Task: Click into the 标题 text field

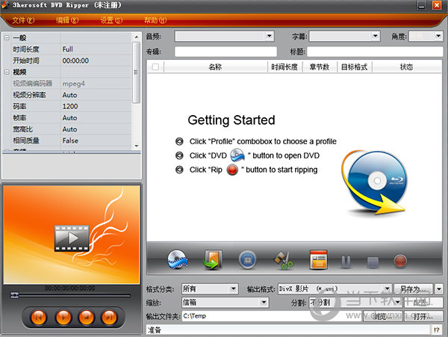Action: pos(375,52)
